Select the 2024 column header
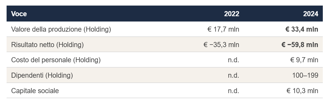The width and height of the screenshot is (336, 104). pyautogui.click(x=311, y=14)
